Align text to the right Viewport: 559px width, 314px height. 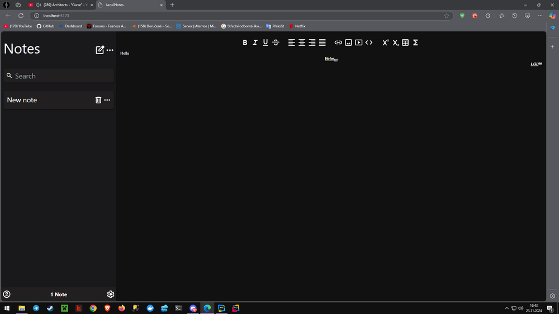pos(312,42)
